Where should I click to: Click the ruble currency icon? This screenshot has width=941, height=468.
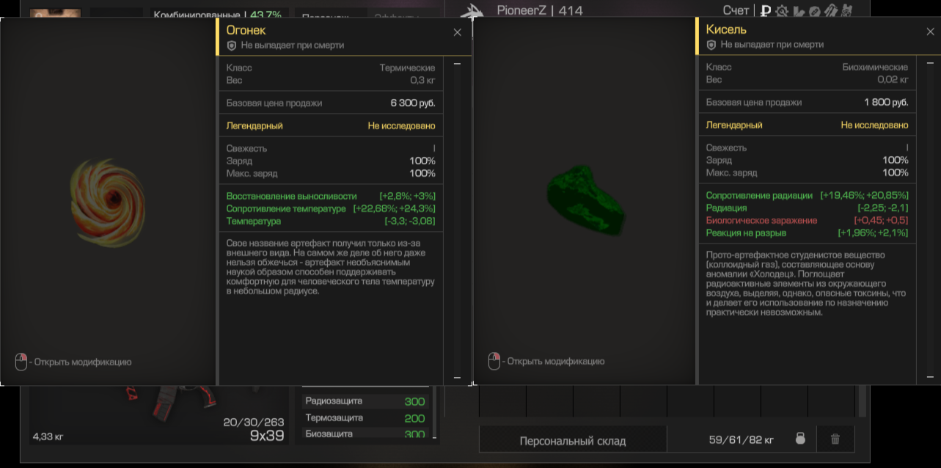(x=766, y=10)
